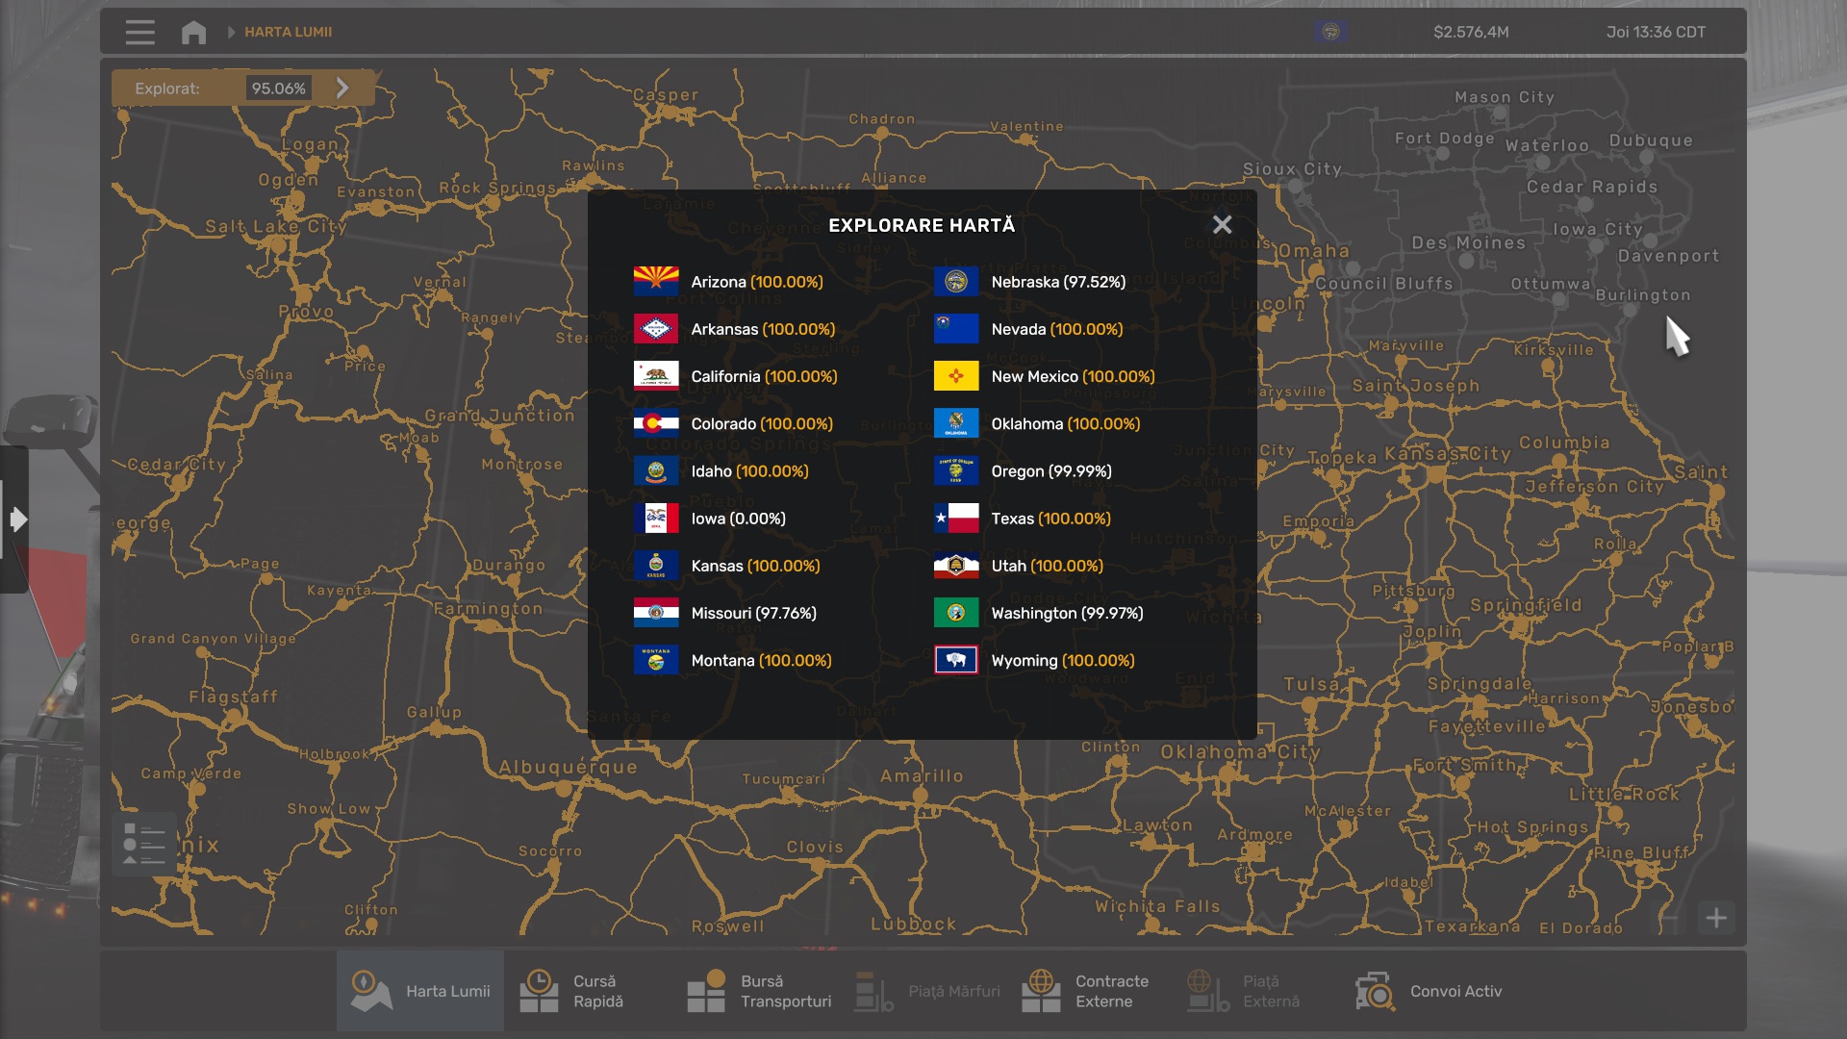
Task: Click the Explorat 95.06% value field
Action: coord(278,88)
